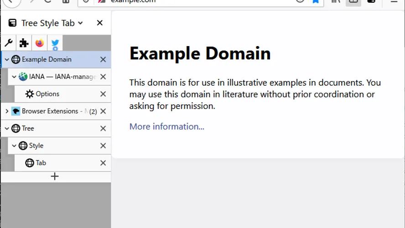The height and width of the screenshot is (228, 405).
Task: Click the More information link
Action: [x=166, y=126]
